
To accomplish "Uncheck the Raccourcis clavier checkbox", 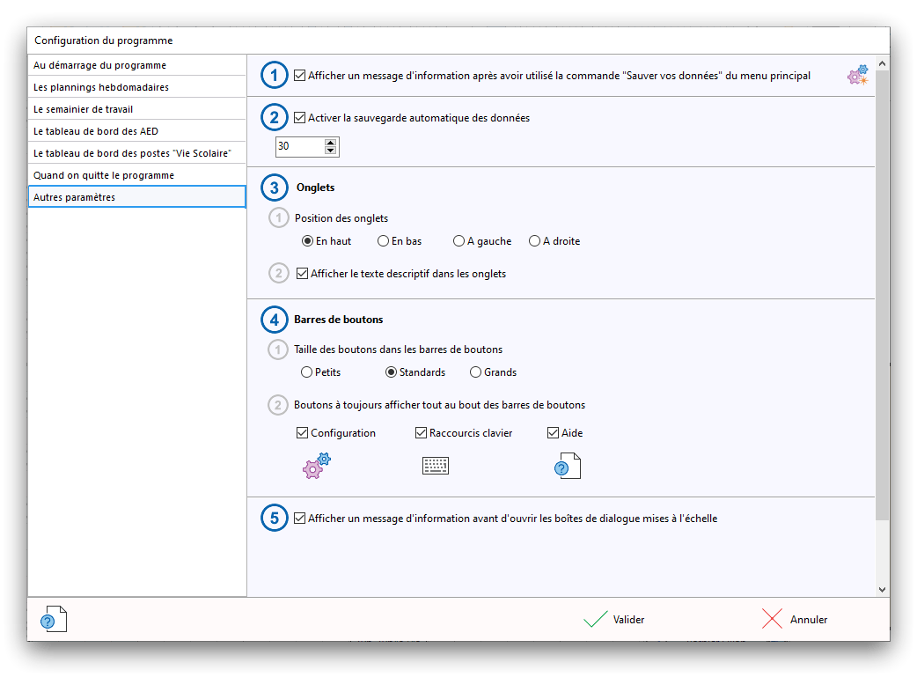I will [x=422, y=433].
